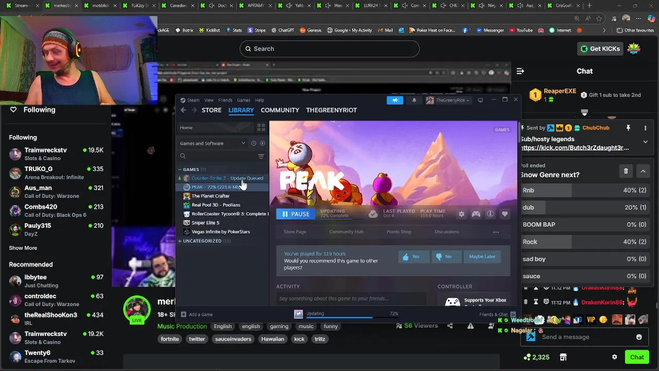The image size is (659, 371).
Task: Toggle the ready-to-play filter icon
Action: (263, 143)
